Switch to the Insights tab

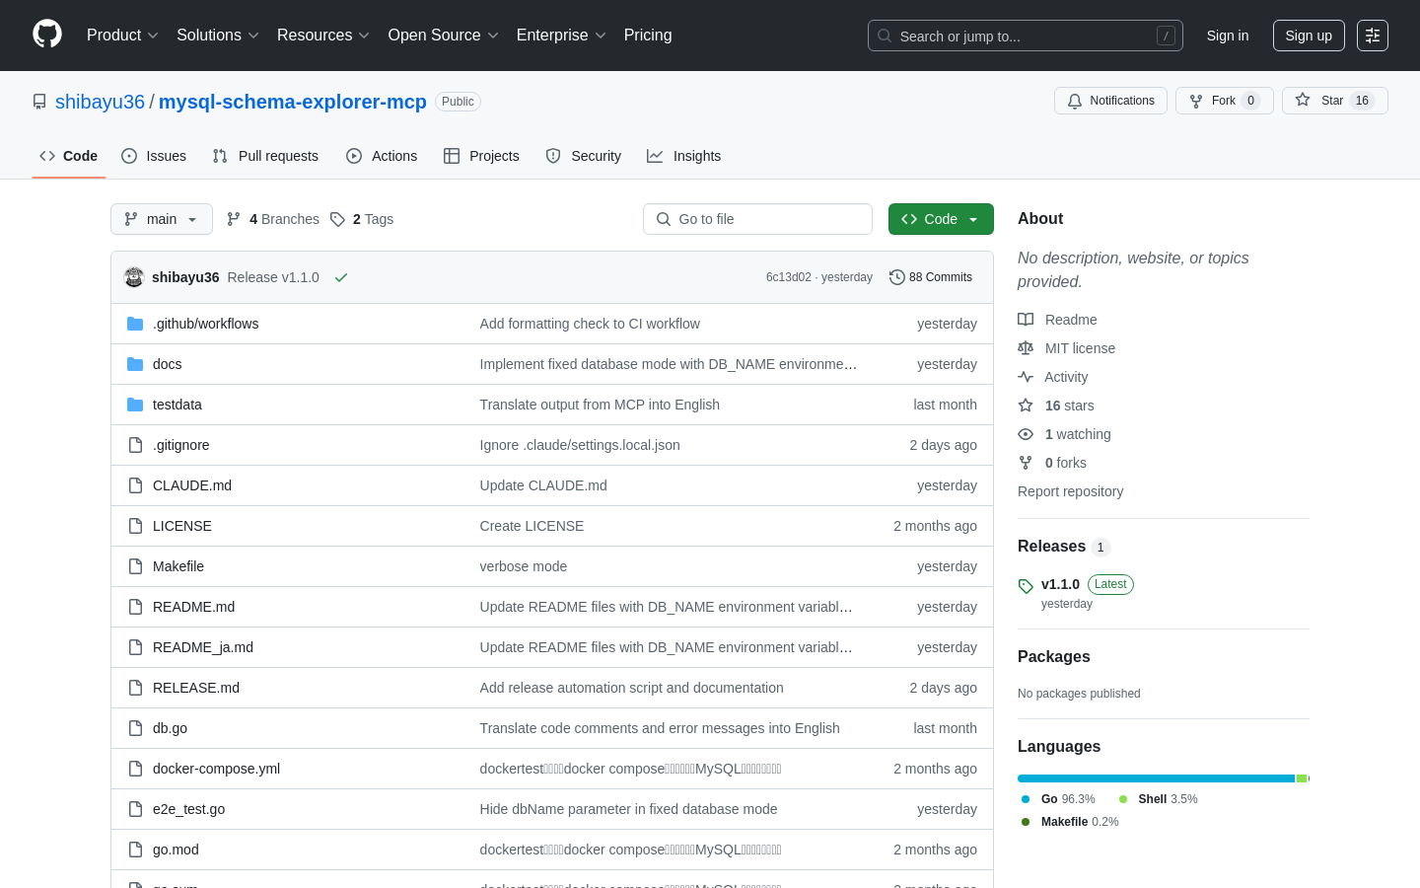coord(684,156)
